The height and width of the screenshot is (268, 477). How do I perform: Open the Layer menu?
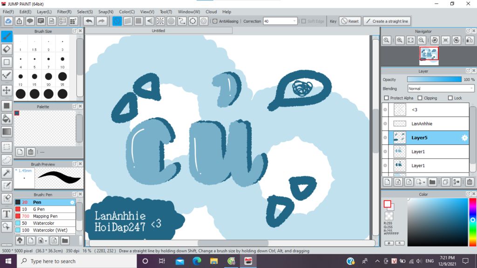(x=44, y=12)
